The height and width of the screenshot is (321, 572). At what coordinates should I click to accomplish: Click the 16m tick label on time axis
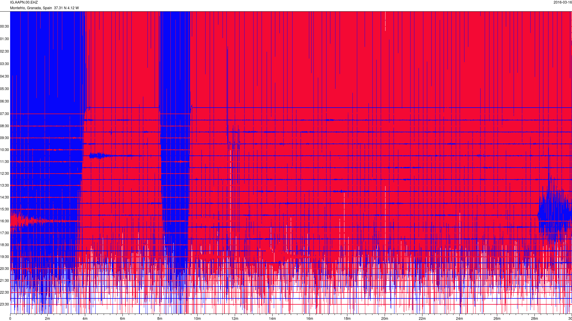[310, 319]
